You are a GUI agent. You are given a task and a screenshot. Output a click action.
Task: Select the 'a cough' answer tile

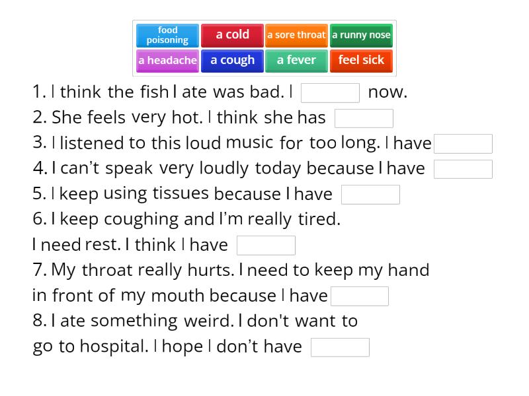click(x=231, y=61)
